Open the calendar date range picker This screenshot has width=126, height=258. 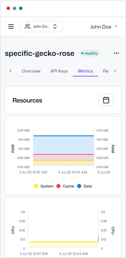pos(106,100)
